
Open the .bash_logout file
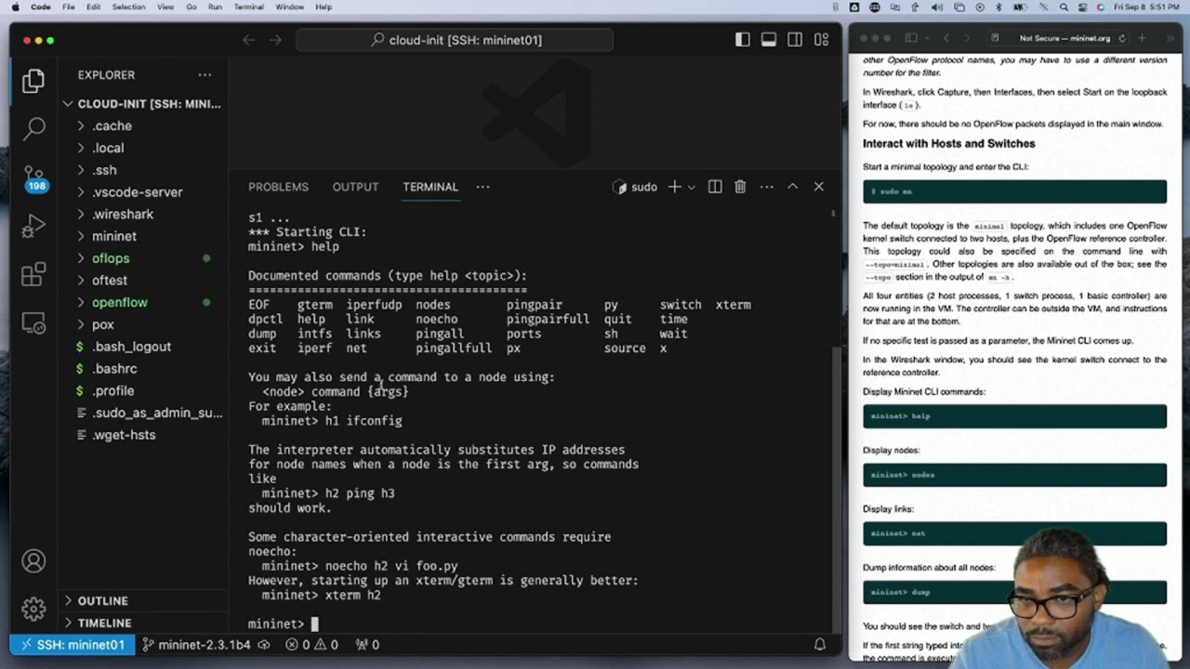(x=144, y=347)
